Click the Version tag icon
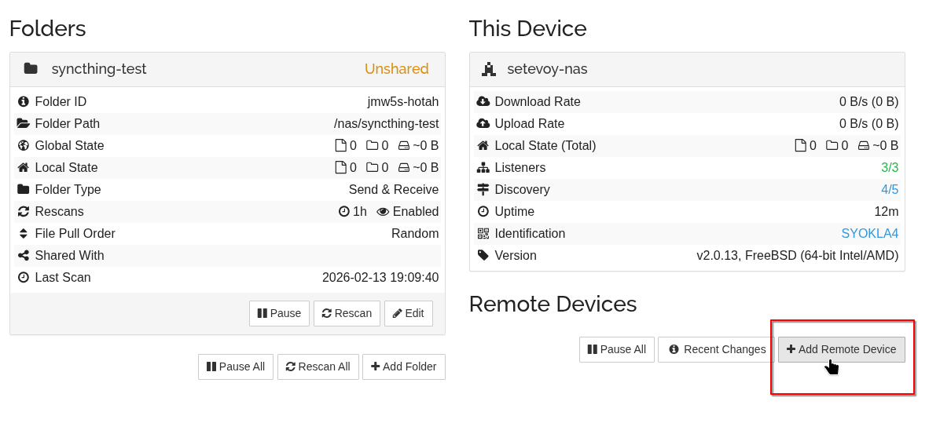 click(483, 255)
